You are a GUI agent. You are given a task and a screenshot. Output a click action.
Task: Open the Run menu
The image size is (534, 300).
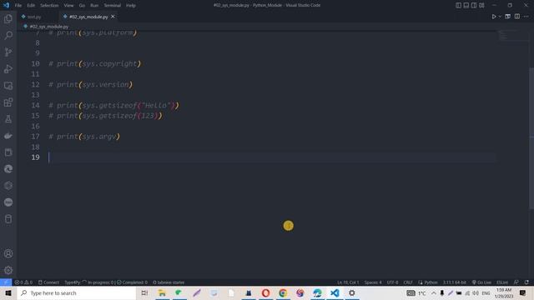(94, 6)
